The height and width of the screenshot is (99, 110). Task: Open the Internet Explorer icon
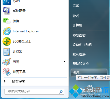click(7, 31)
